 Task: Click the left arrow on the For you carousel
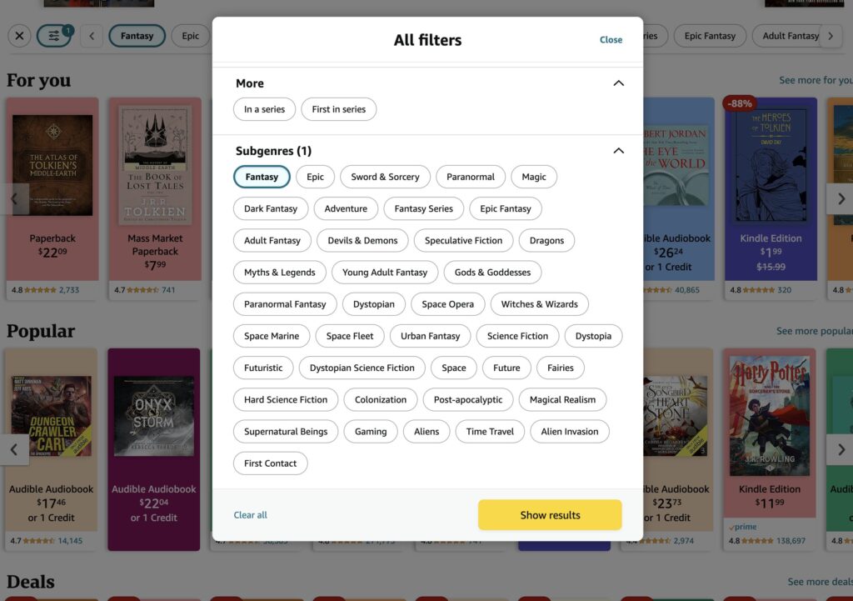[12, 198]
